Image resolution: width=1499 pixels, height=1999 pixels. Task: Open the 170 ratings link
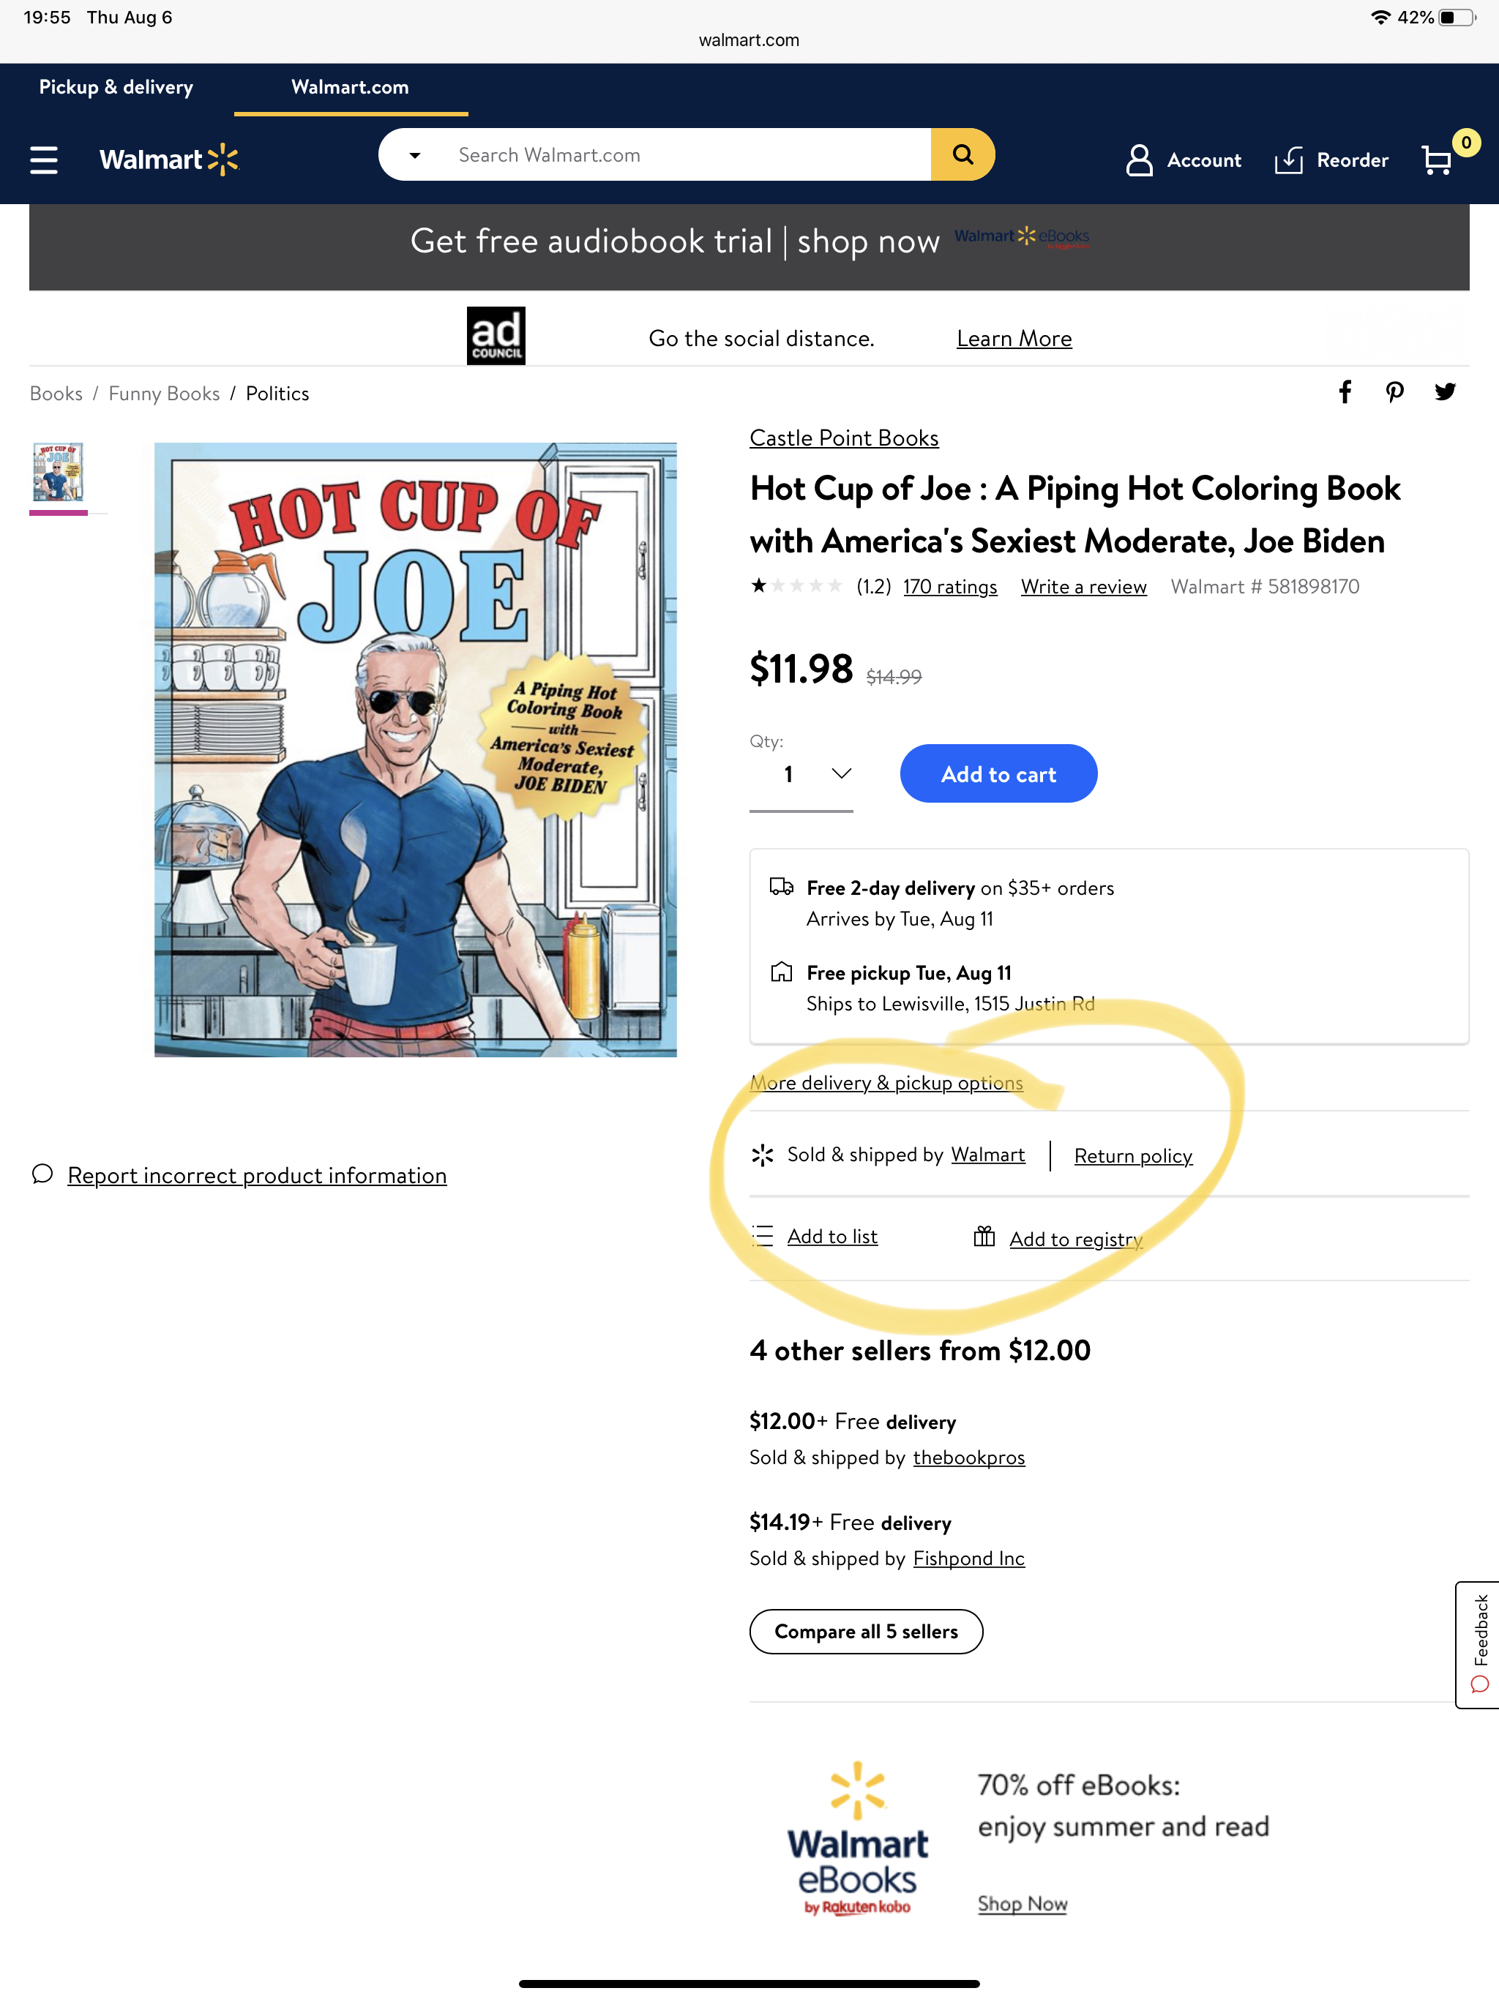pos(949,588)
